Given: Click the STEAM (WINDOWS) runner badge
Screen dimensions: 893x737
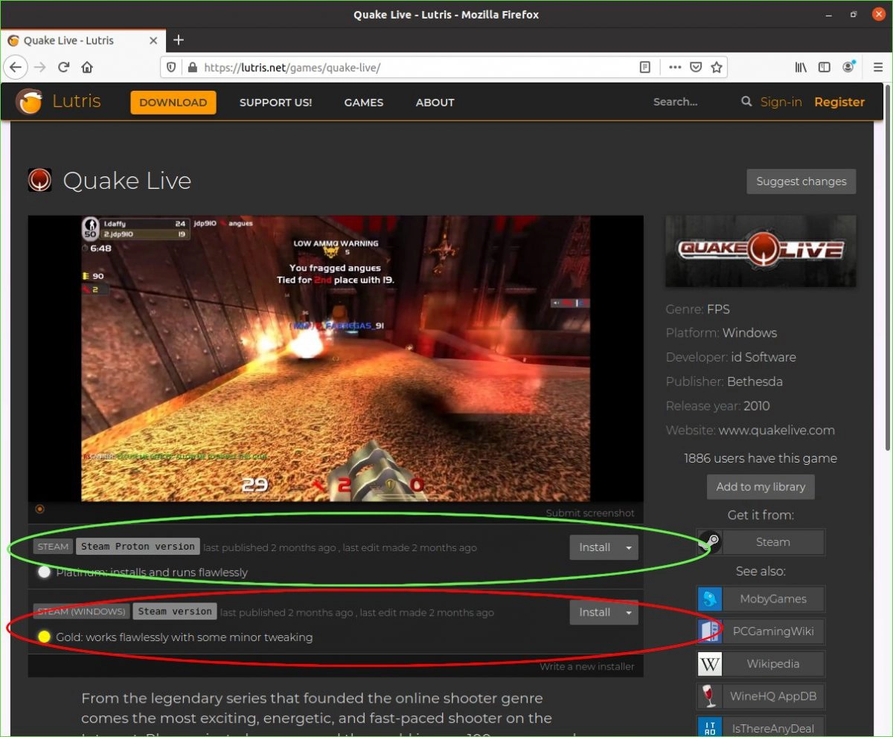Looking at the screenshot, I should click(x=81, y=612).
